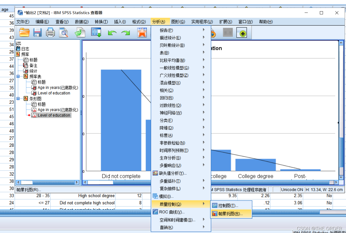
Task: Click the Print icon in toolbar
Action: tap(50, 33)
